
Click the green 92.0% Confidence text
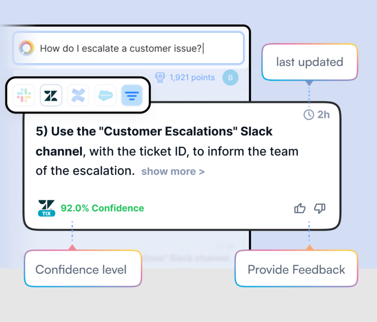point(102,208)
